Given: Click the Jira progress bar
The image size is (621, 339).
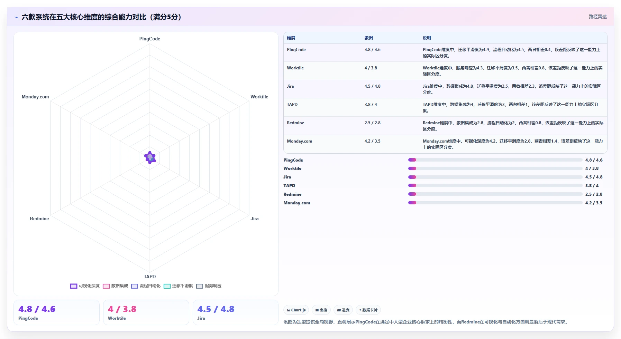Looking at the screenshot, I should [x=495, y=177].
